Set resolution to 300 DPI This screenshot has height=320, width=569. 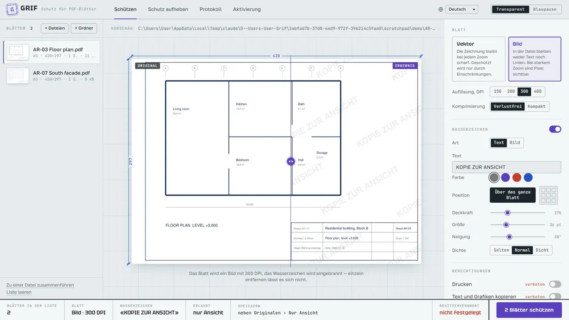pos(525,92)
